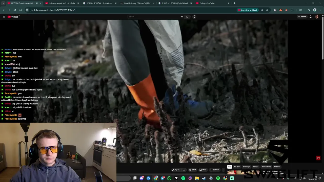Open the media controls icon

pyautogui.click(x=309, y=10)
